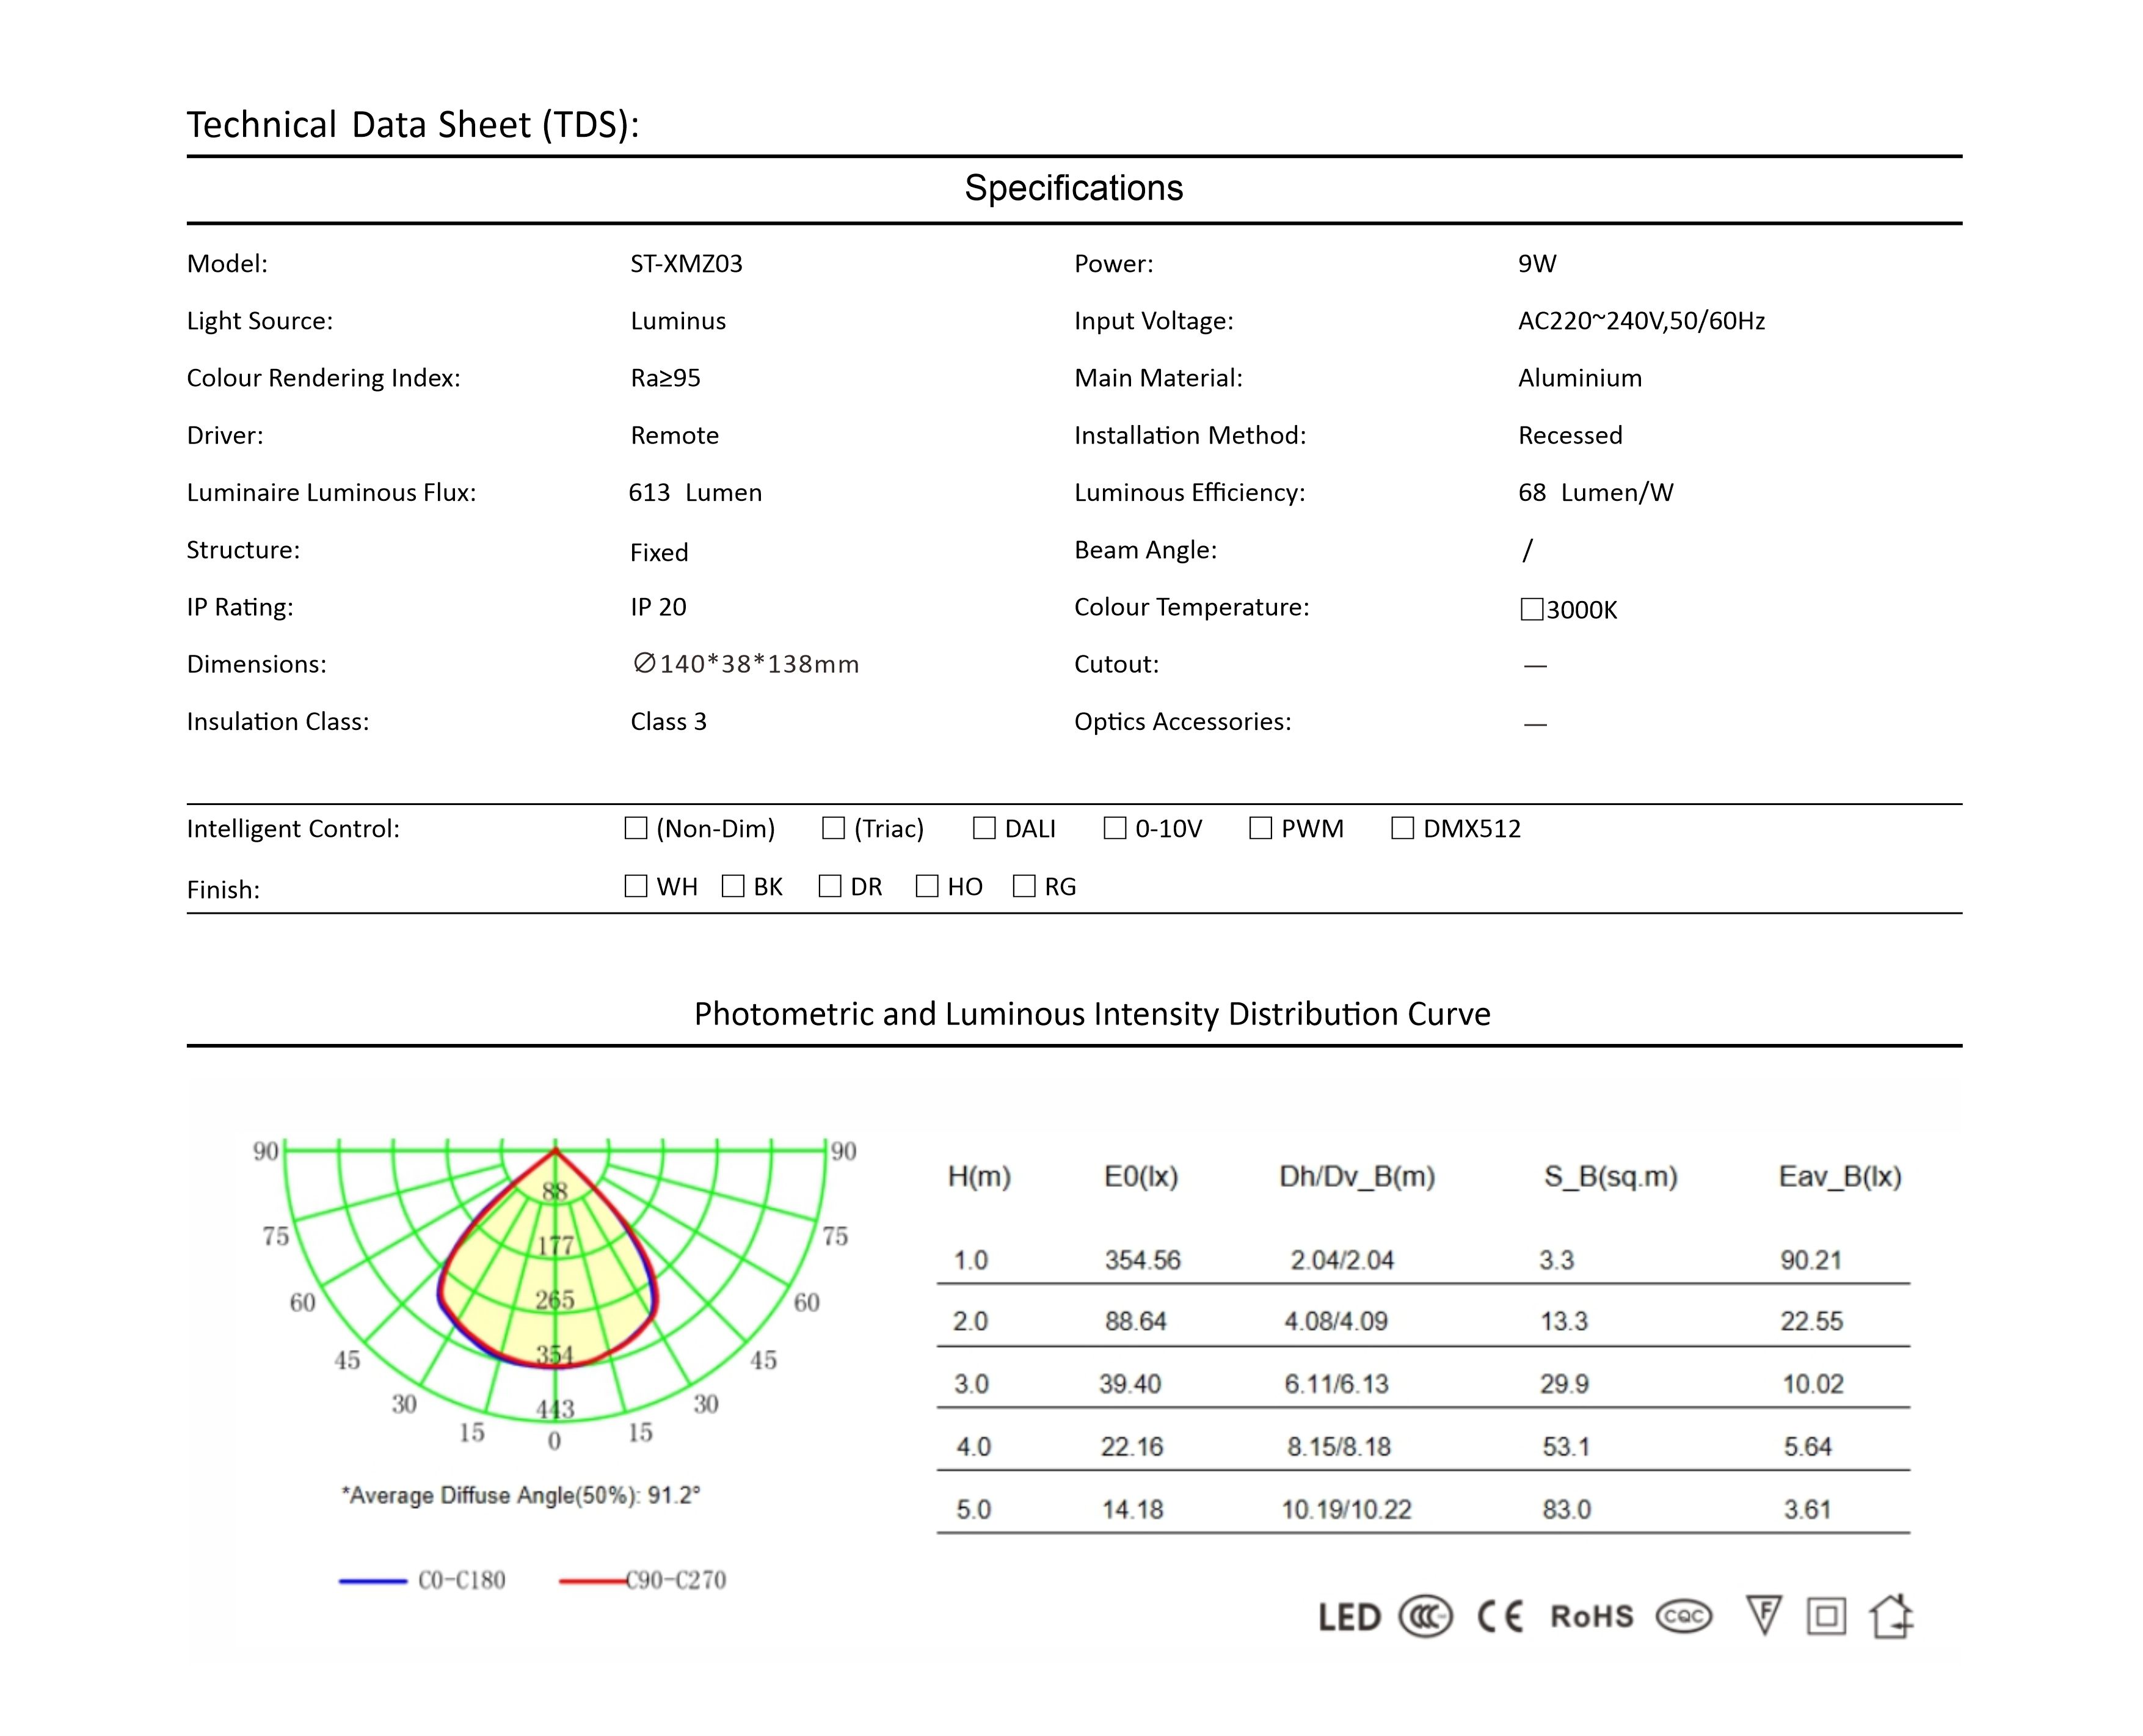Tick the 3000K colour temperature checkbox
The image size is (2143, 1736).
point(1531,610)
